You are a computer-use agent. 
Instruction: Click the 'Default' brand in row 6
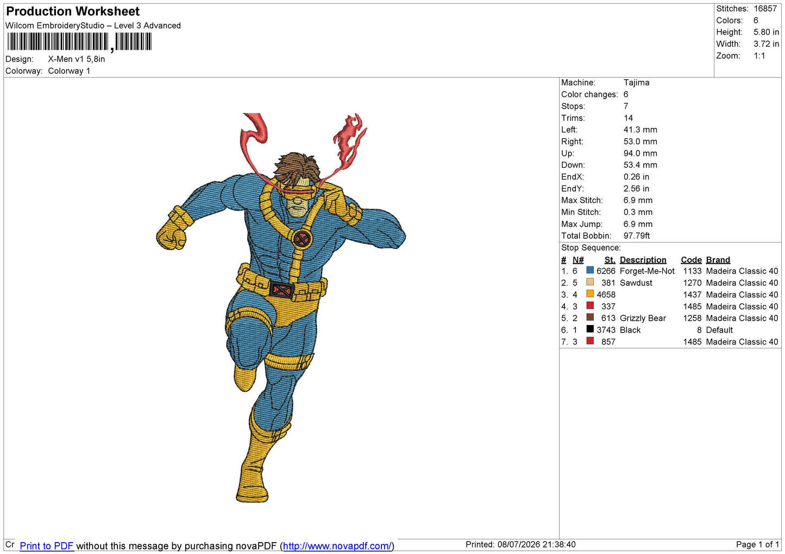coord(719,330)
